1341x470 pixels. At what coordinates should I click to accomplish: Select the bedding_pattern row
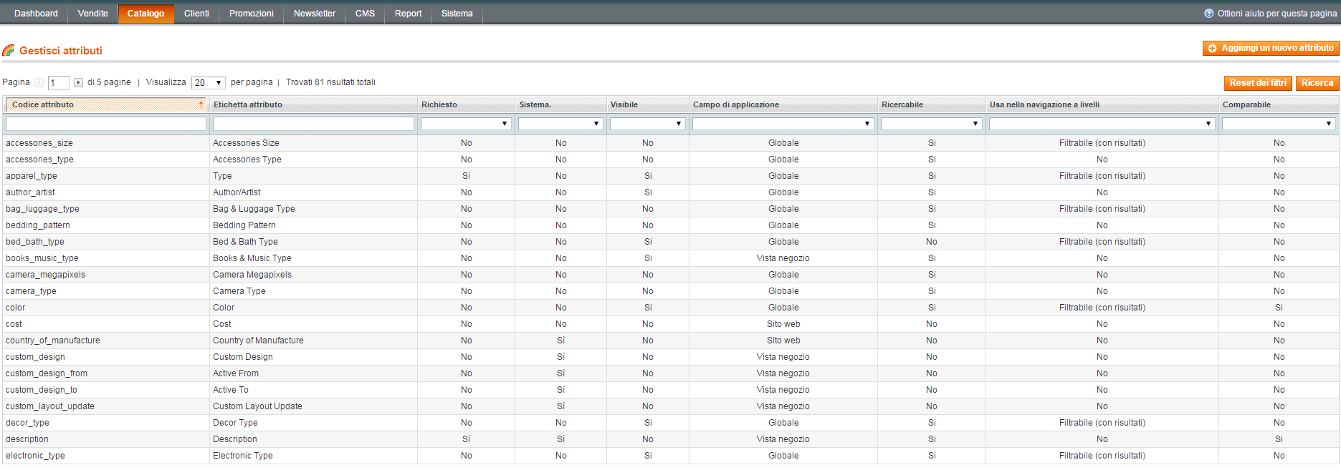pyautogui.click(x=670, y=225)
